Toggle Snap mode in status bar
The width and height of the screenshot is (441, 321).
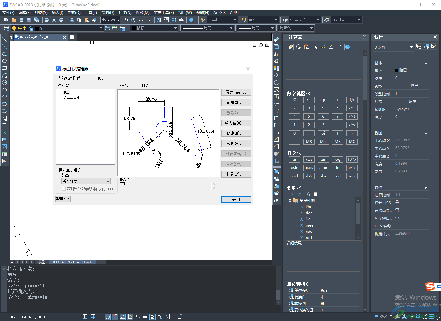point(85,317)
